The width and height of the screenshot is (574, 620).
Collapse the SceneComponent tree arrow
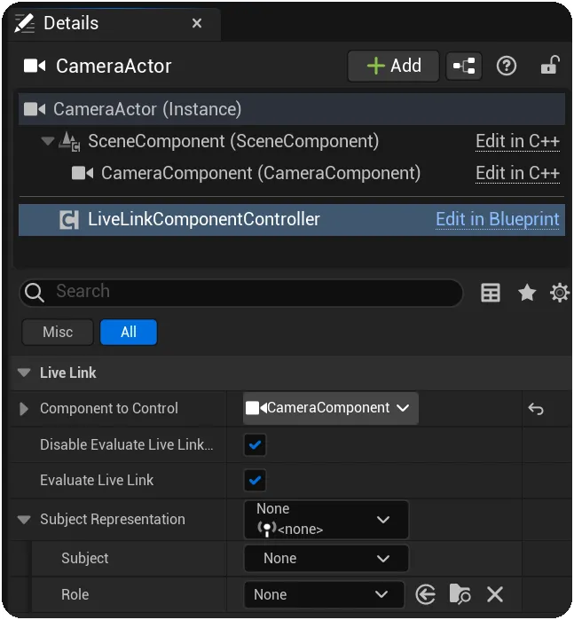(48, 141)
